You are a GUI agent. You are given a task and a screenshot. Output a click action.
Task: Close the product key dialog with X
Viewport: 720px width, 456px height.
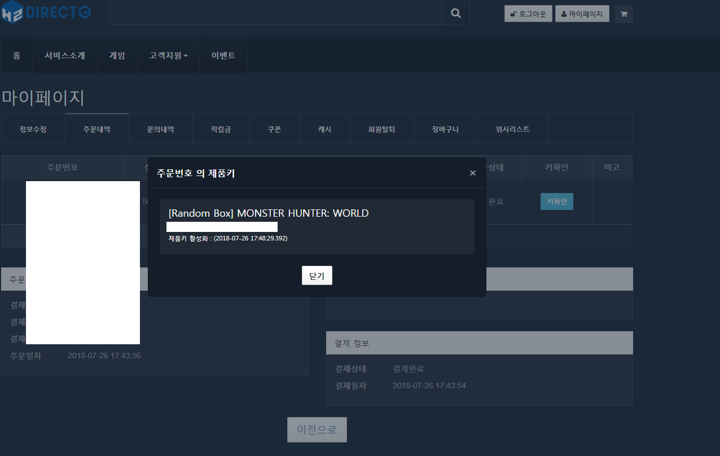[x=473, y=173]
